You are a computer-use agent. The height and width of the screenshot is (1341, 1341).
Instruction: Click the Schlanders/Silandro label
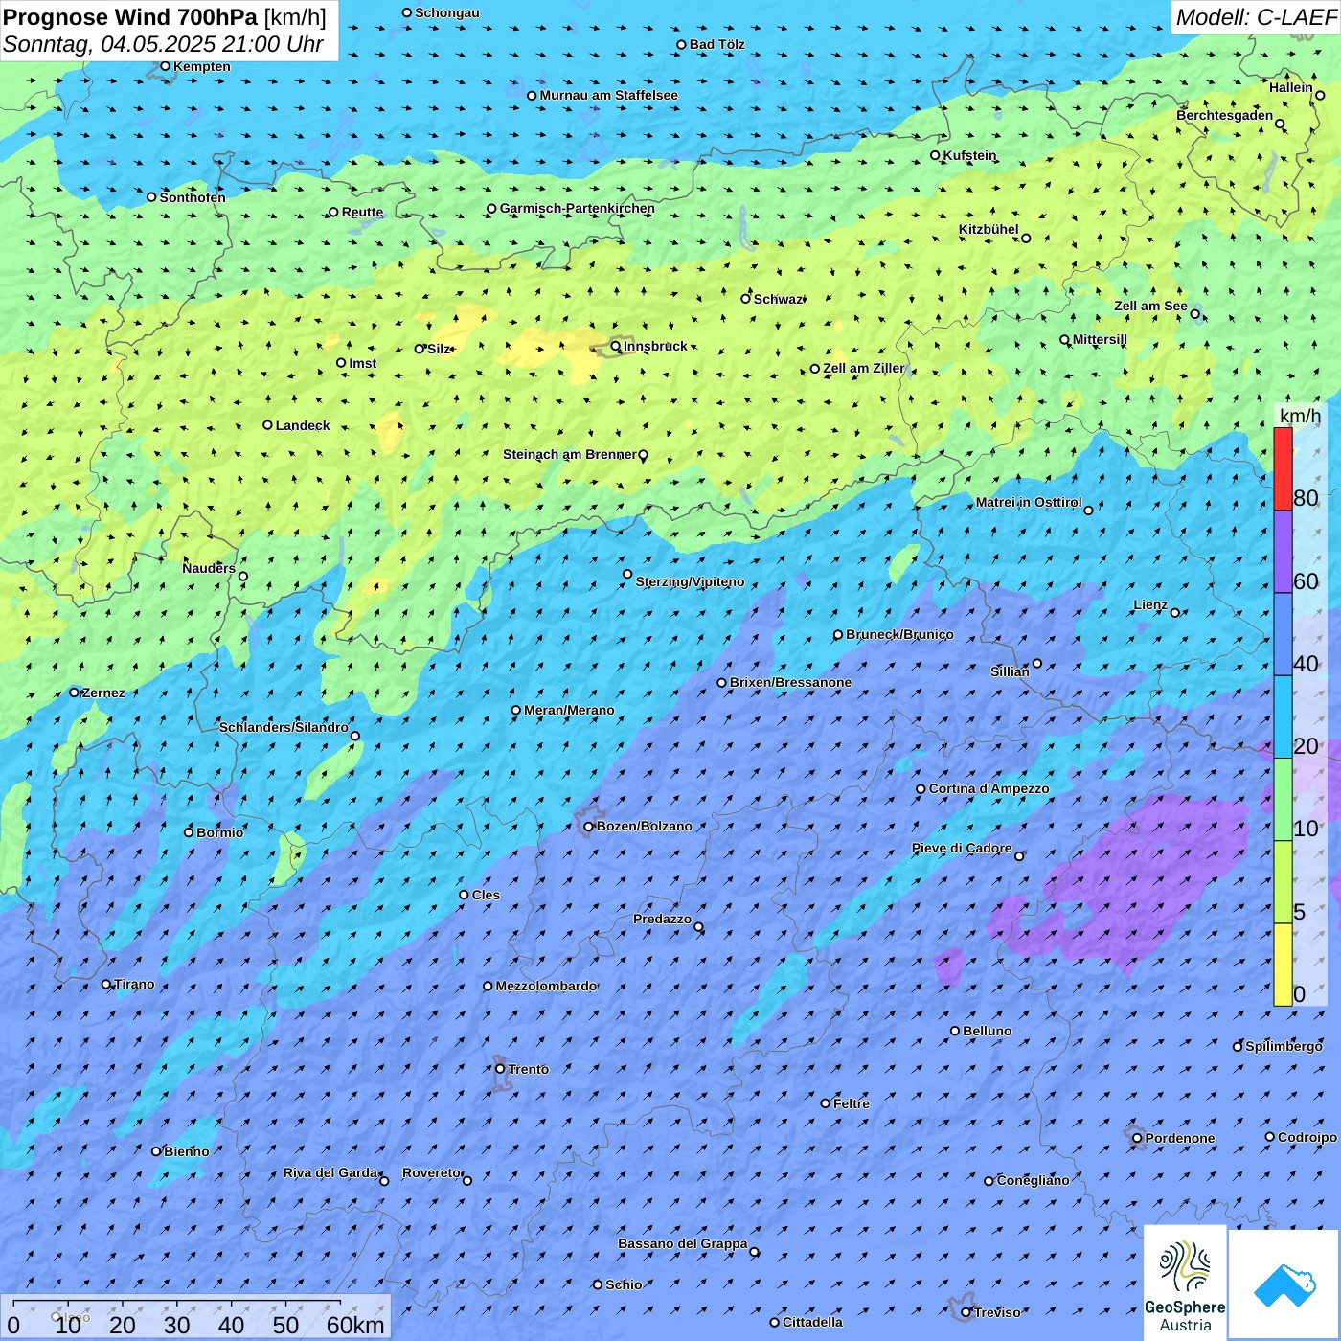click(x=284, y=727)
